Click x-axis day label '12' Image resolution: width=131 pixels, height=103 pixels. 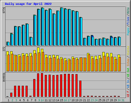(50, 100)
